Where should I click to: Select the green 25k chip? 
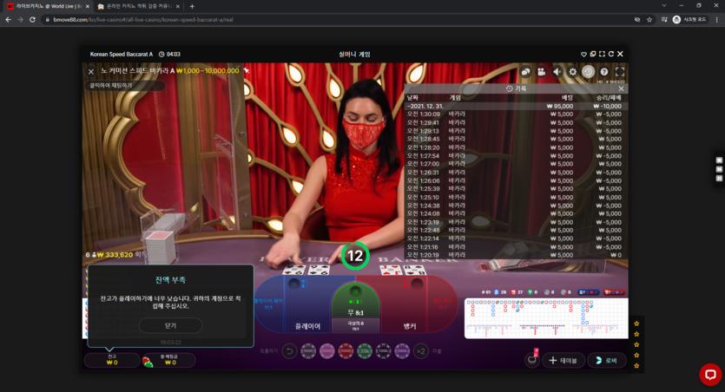pos(365,351)
